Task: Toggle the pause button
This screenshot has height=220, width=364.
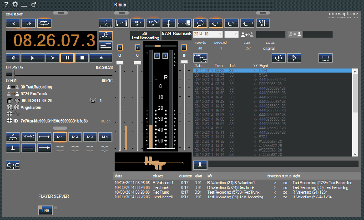Action: 67,58
